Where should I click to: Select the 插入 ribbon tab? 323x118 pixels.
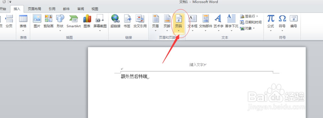point(17,9)
